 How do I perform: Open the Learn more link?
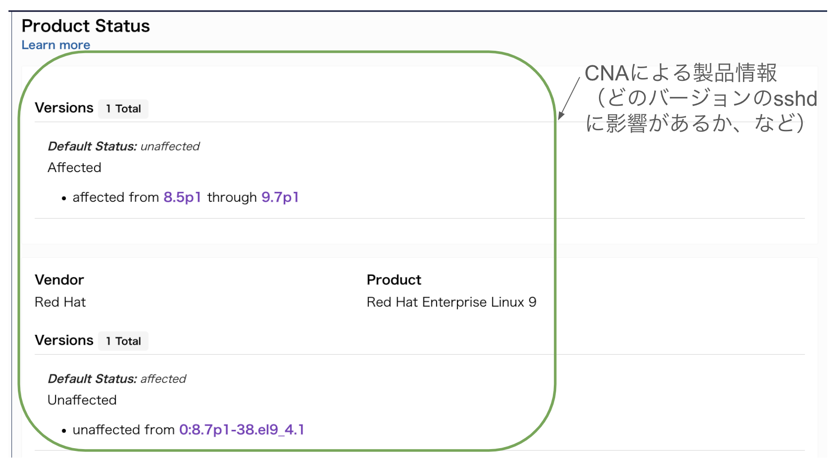point(56,45)
